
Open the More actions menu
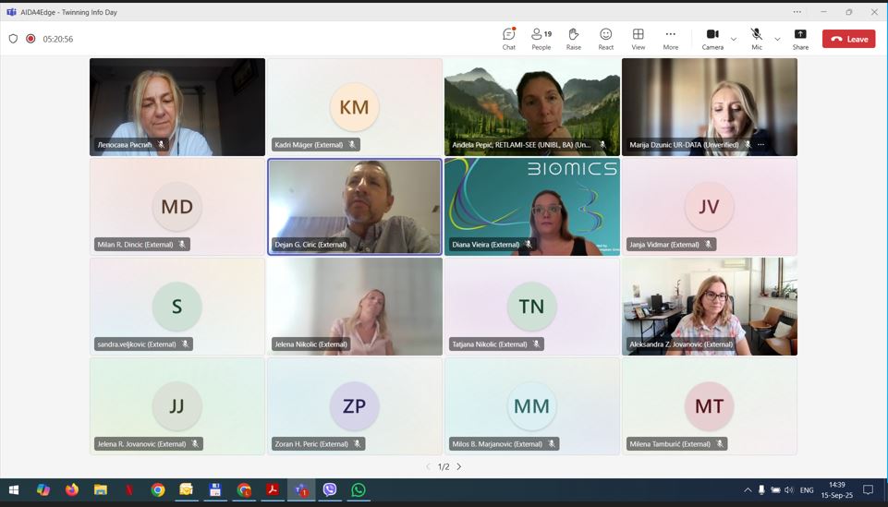pos(671,38)
